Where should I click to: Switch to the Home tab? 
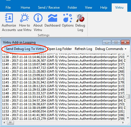25,8
